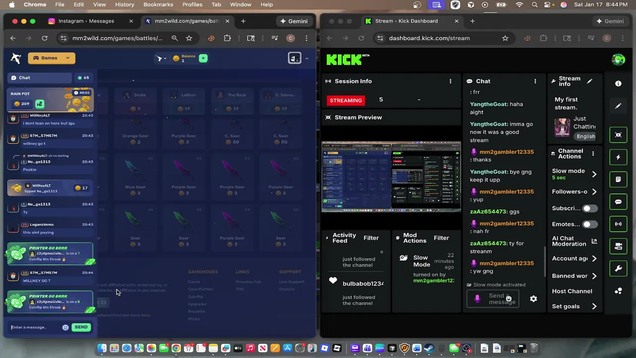The width and height of the screenshot is (636, 358).
Task: Expand the Slow mode setting
Action: tap(594, 174)
